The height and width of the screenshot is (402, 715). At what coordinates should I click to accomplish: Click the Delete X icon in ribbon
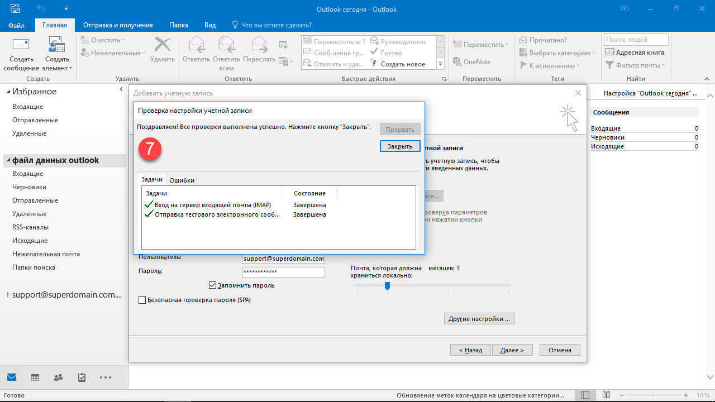click(x=163, y=45)
